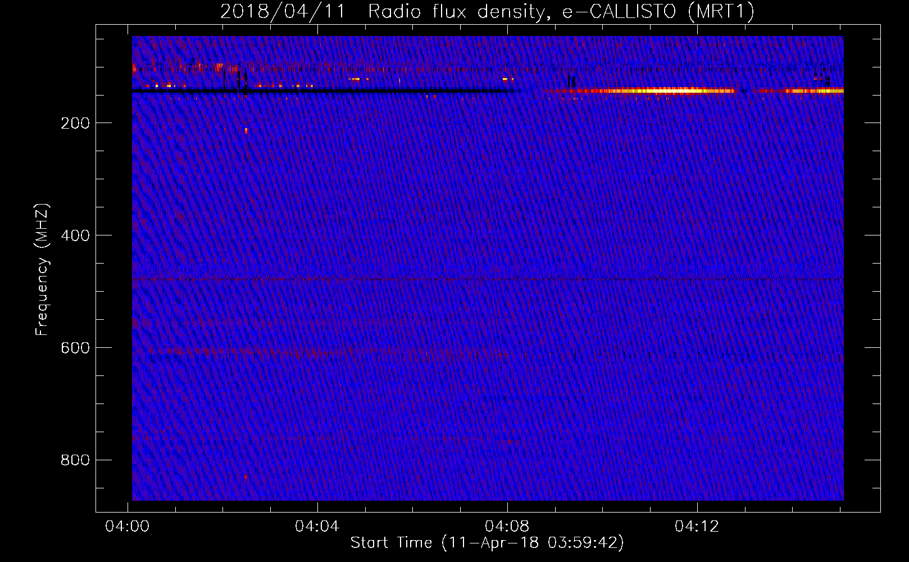909x562 pixels.
Task: Click the 04:04 time tick label
Action: (x=317, y=527)
